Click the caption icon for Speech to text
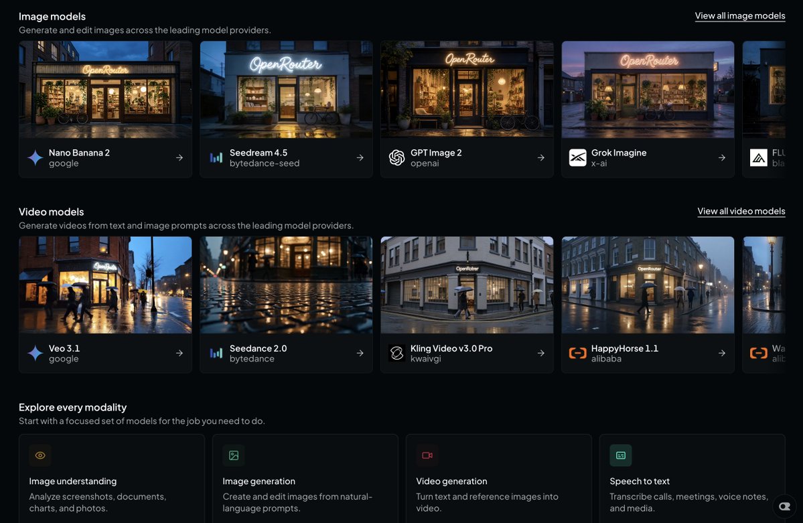Screen dimensions: 803x523 (x=621, y=455)
